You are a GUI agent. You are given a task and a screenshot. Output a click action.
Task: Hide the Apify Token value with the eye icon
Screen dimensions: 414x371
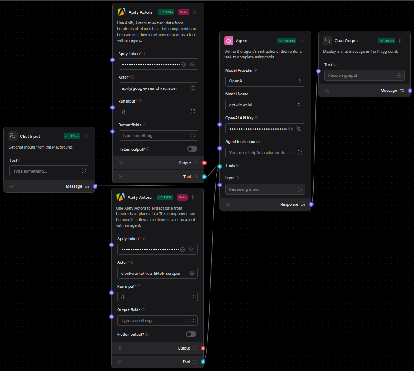point(192,64)
